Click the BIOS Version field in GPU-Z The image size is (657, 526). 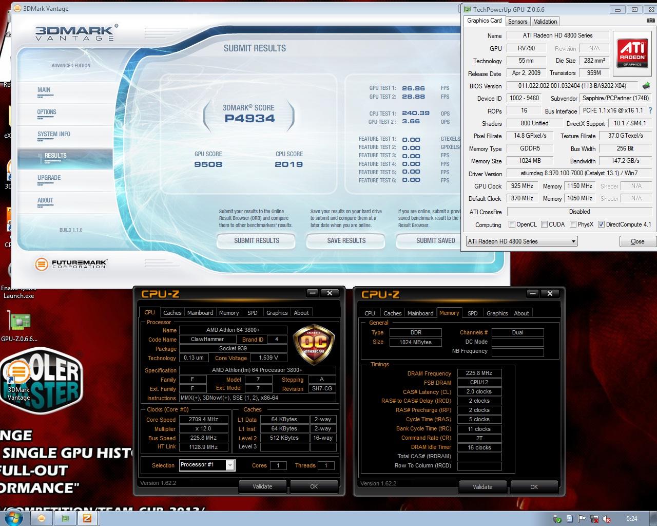coord(573,86)
